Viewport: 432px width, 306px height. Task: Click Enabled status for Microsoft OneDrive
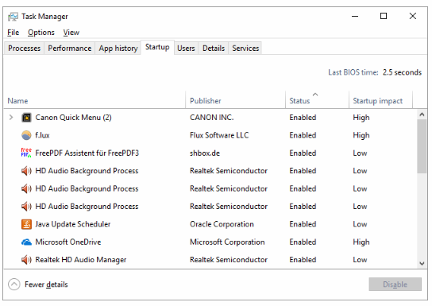pyautogui.click(x=303, y=242)
